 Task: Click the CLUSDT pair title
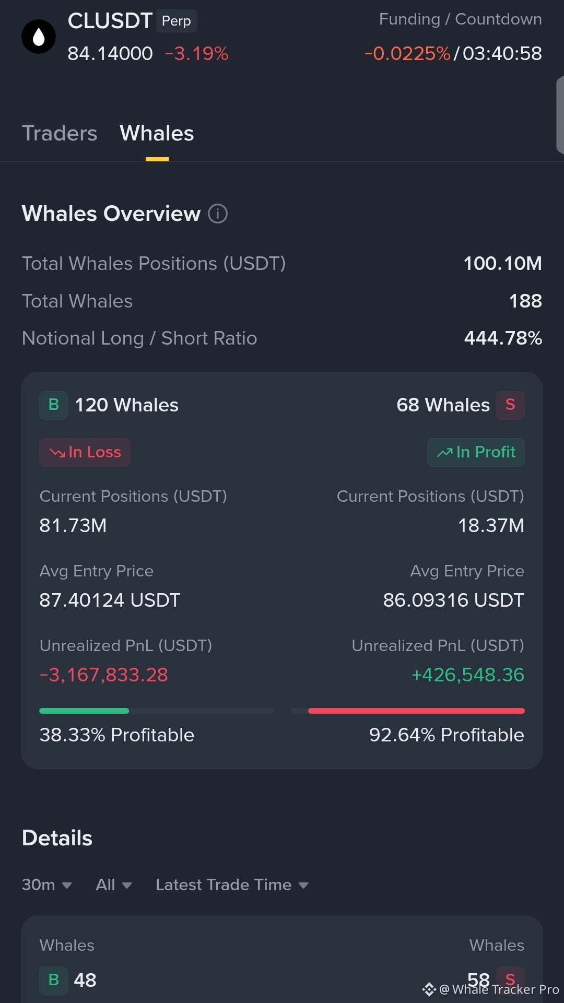click(x=110, y=21)
